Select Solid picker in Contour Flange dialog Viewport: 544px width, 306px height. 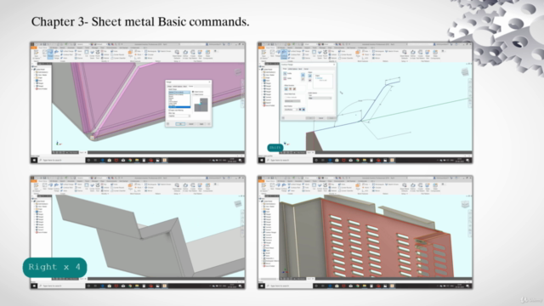tap(286, 78)
